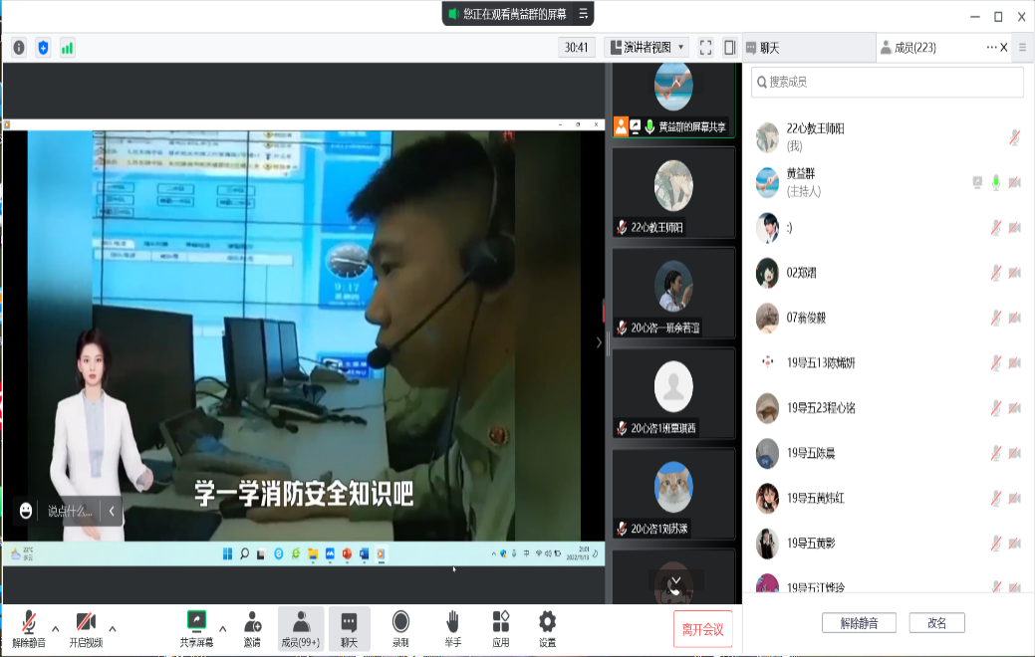Check the green network signal icon
The image size is (1035, 657).
[x=67, y=48]
